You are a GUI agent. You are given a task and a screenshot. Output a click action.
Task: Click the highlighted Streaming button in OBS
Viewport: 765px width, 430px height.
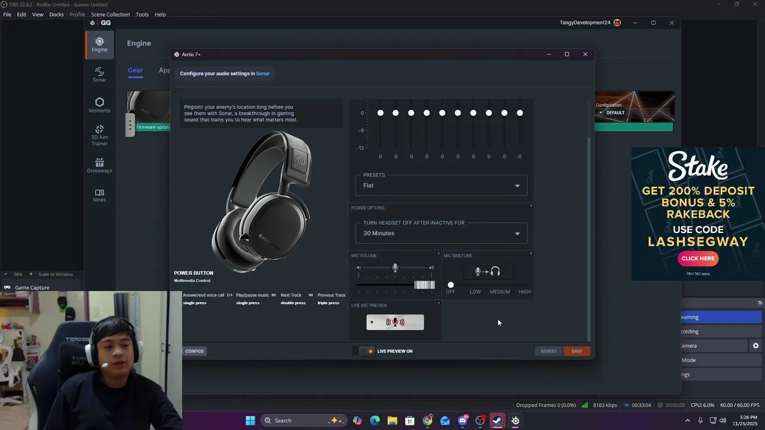[x=721, y=317]
